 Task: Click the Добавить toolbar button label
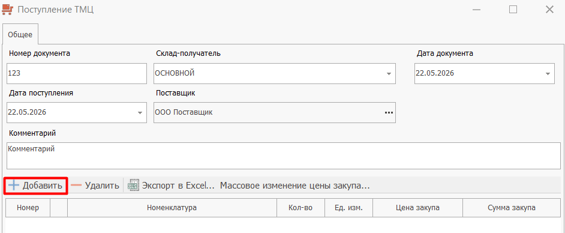43,186
